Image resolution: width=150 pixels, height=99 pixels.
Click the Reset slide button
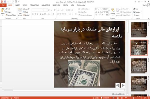click(25, 12)
